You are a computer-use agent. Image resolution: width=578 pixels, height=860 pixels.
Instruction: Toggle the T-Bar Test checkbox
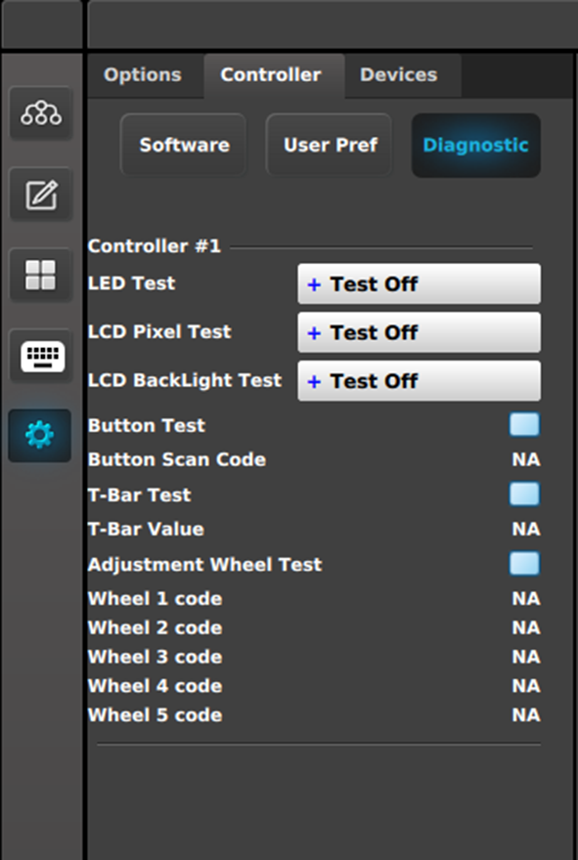coord(524,494)
